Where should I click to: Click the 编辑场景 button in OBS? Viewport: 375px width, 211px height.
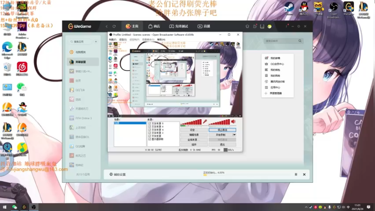click(x=194, y=135)
